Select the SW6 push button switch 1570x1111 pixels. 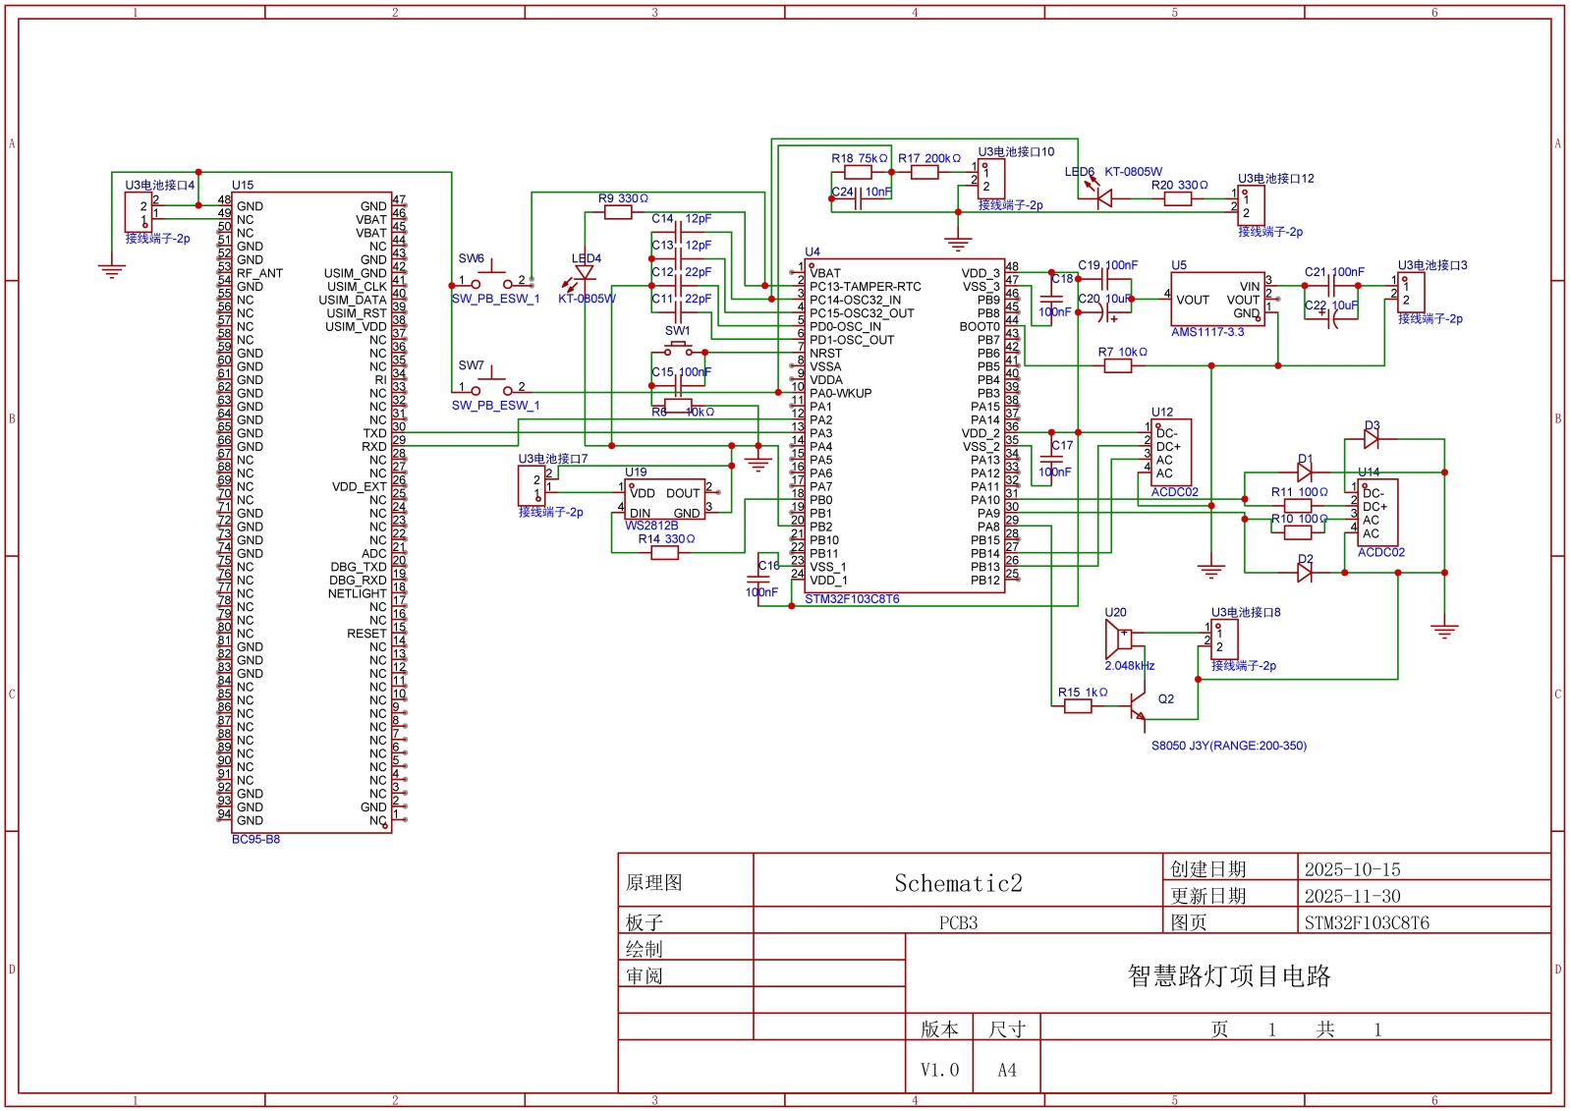pos(491,280)
